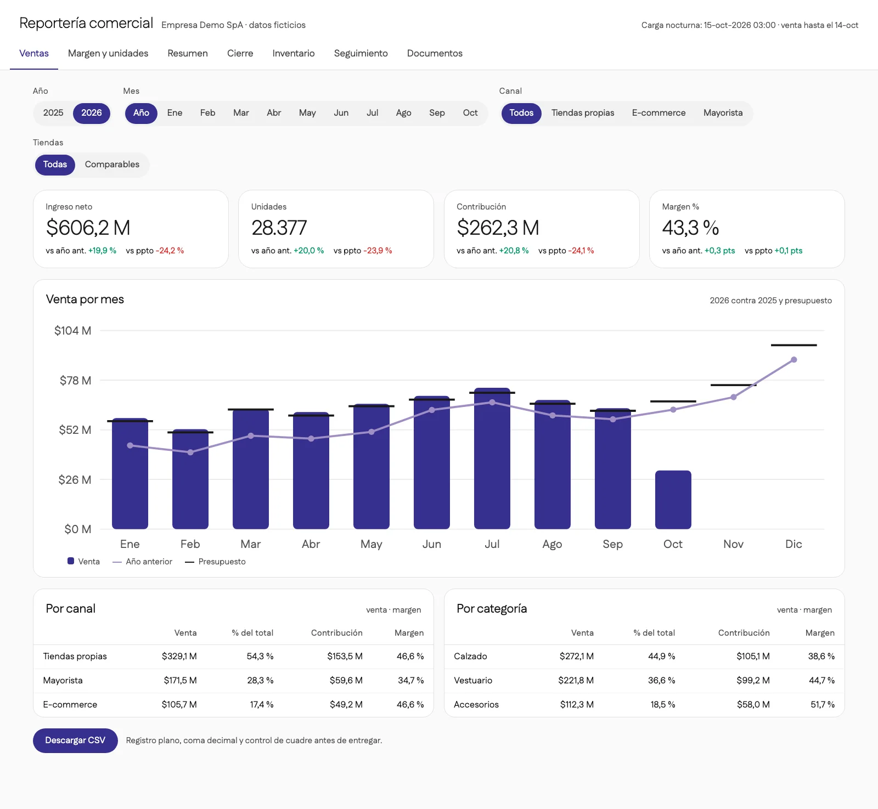Select Todos channel filter
The image size is (878, 809).
point(521,113)
